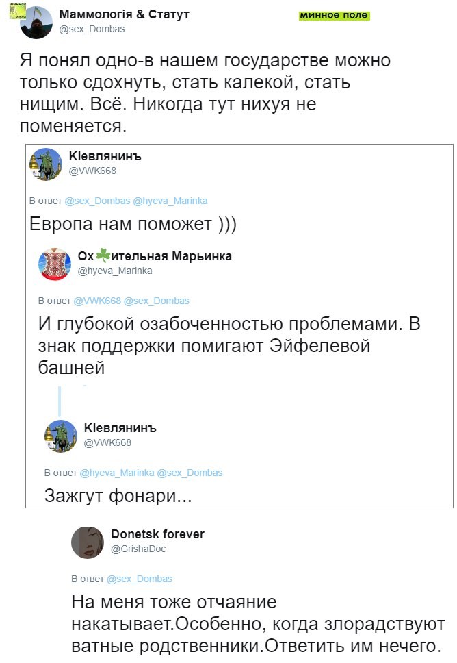The height and width of the screenshot is (663, 457).
Task: Open the Маммологія & Статут profile name
Action: tap(125, 14)
